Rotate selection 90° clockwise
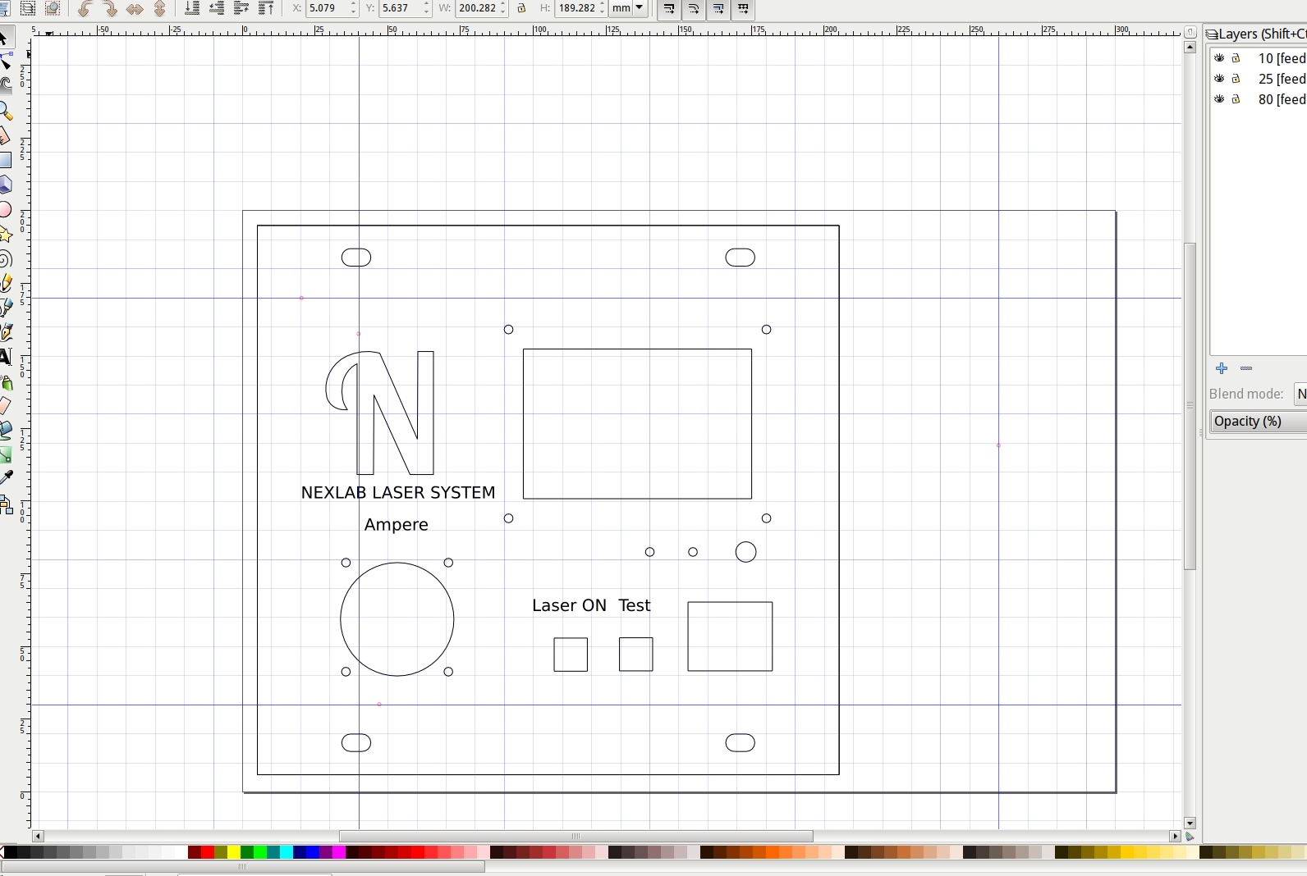 pos(109,9)
